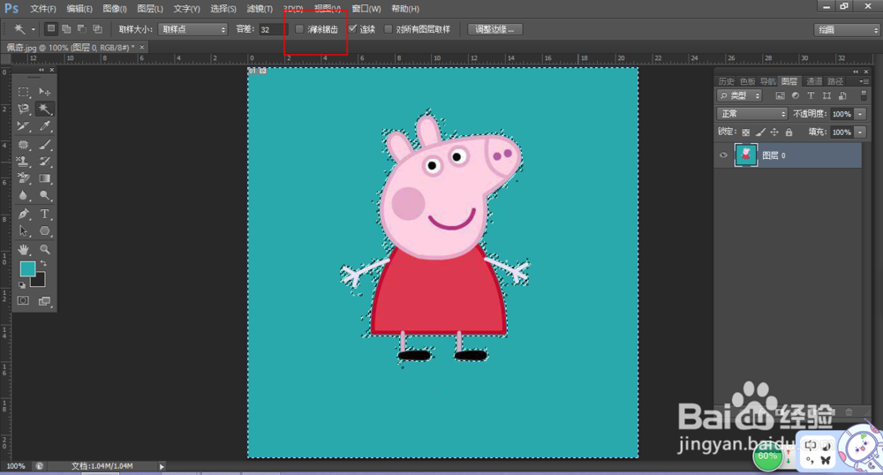The width and height of the screenshot is (883, 475).
Task: Select the History Brush tool
Action: coord(44,162)
